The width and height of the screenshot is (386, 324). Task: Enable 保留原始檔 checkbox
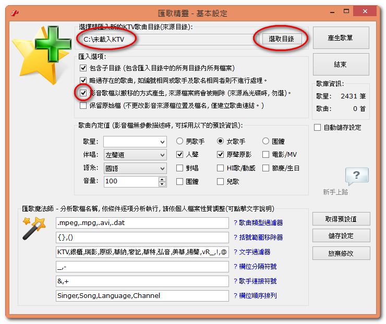[x=83, y=106]
